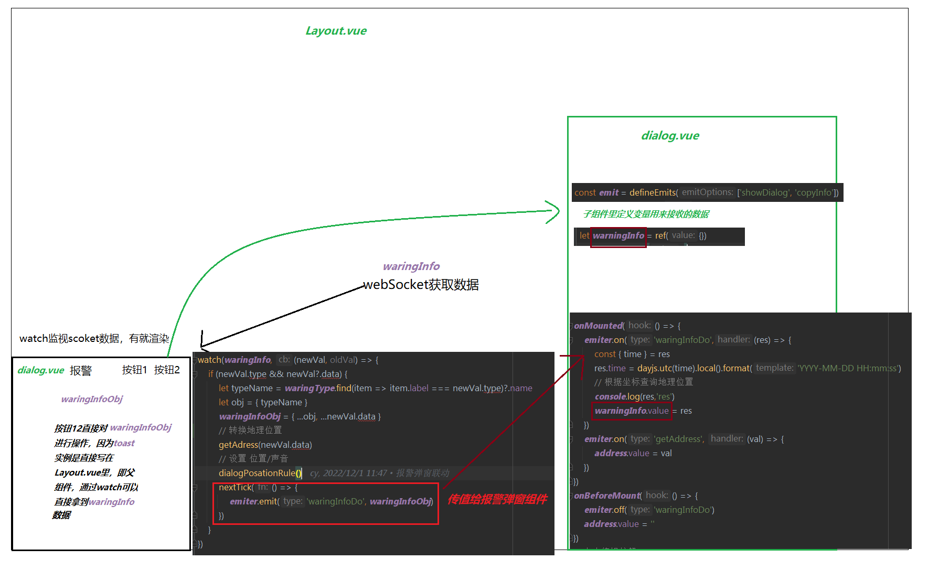Click the 'YYYY-MM-DD HH:mm:ss' template string
Screen dimensions: 939x581
(x=849, y=369)
